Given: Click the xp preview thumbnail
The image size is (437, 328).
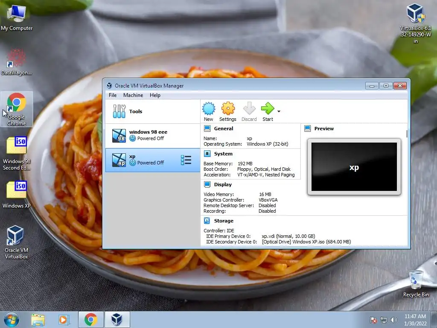Looking at the screenshot, I should pos(354,167).
